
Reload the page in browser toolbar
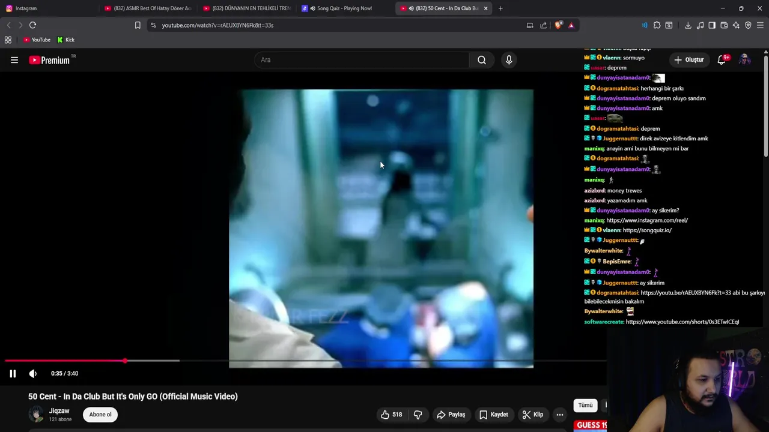(33, 25)
